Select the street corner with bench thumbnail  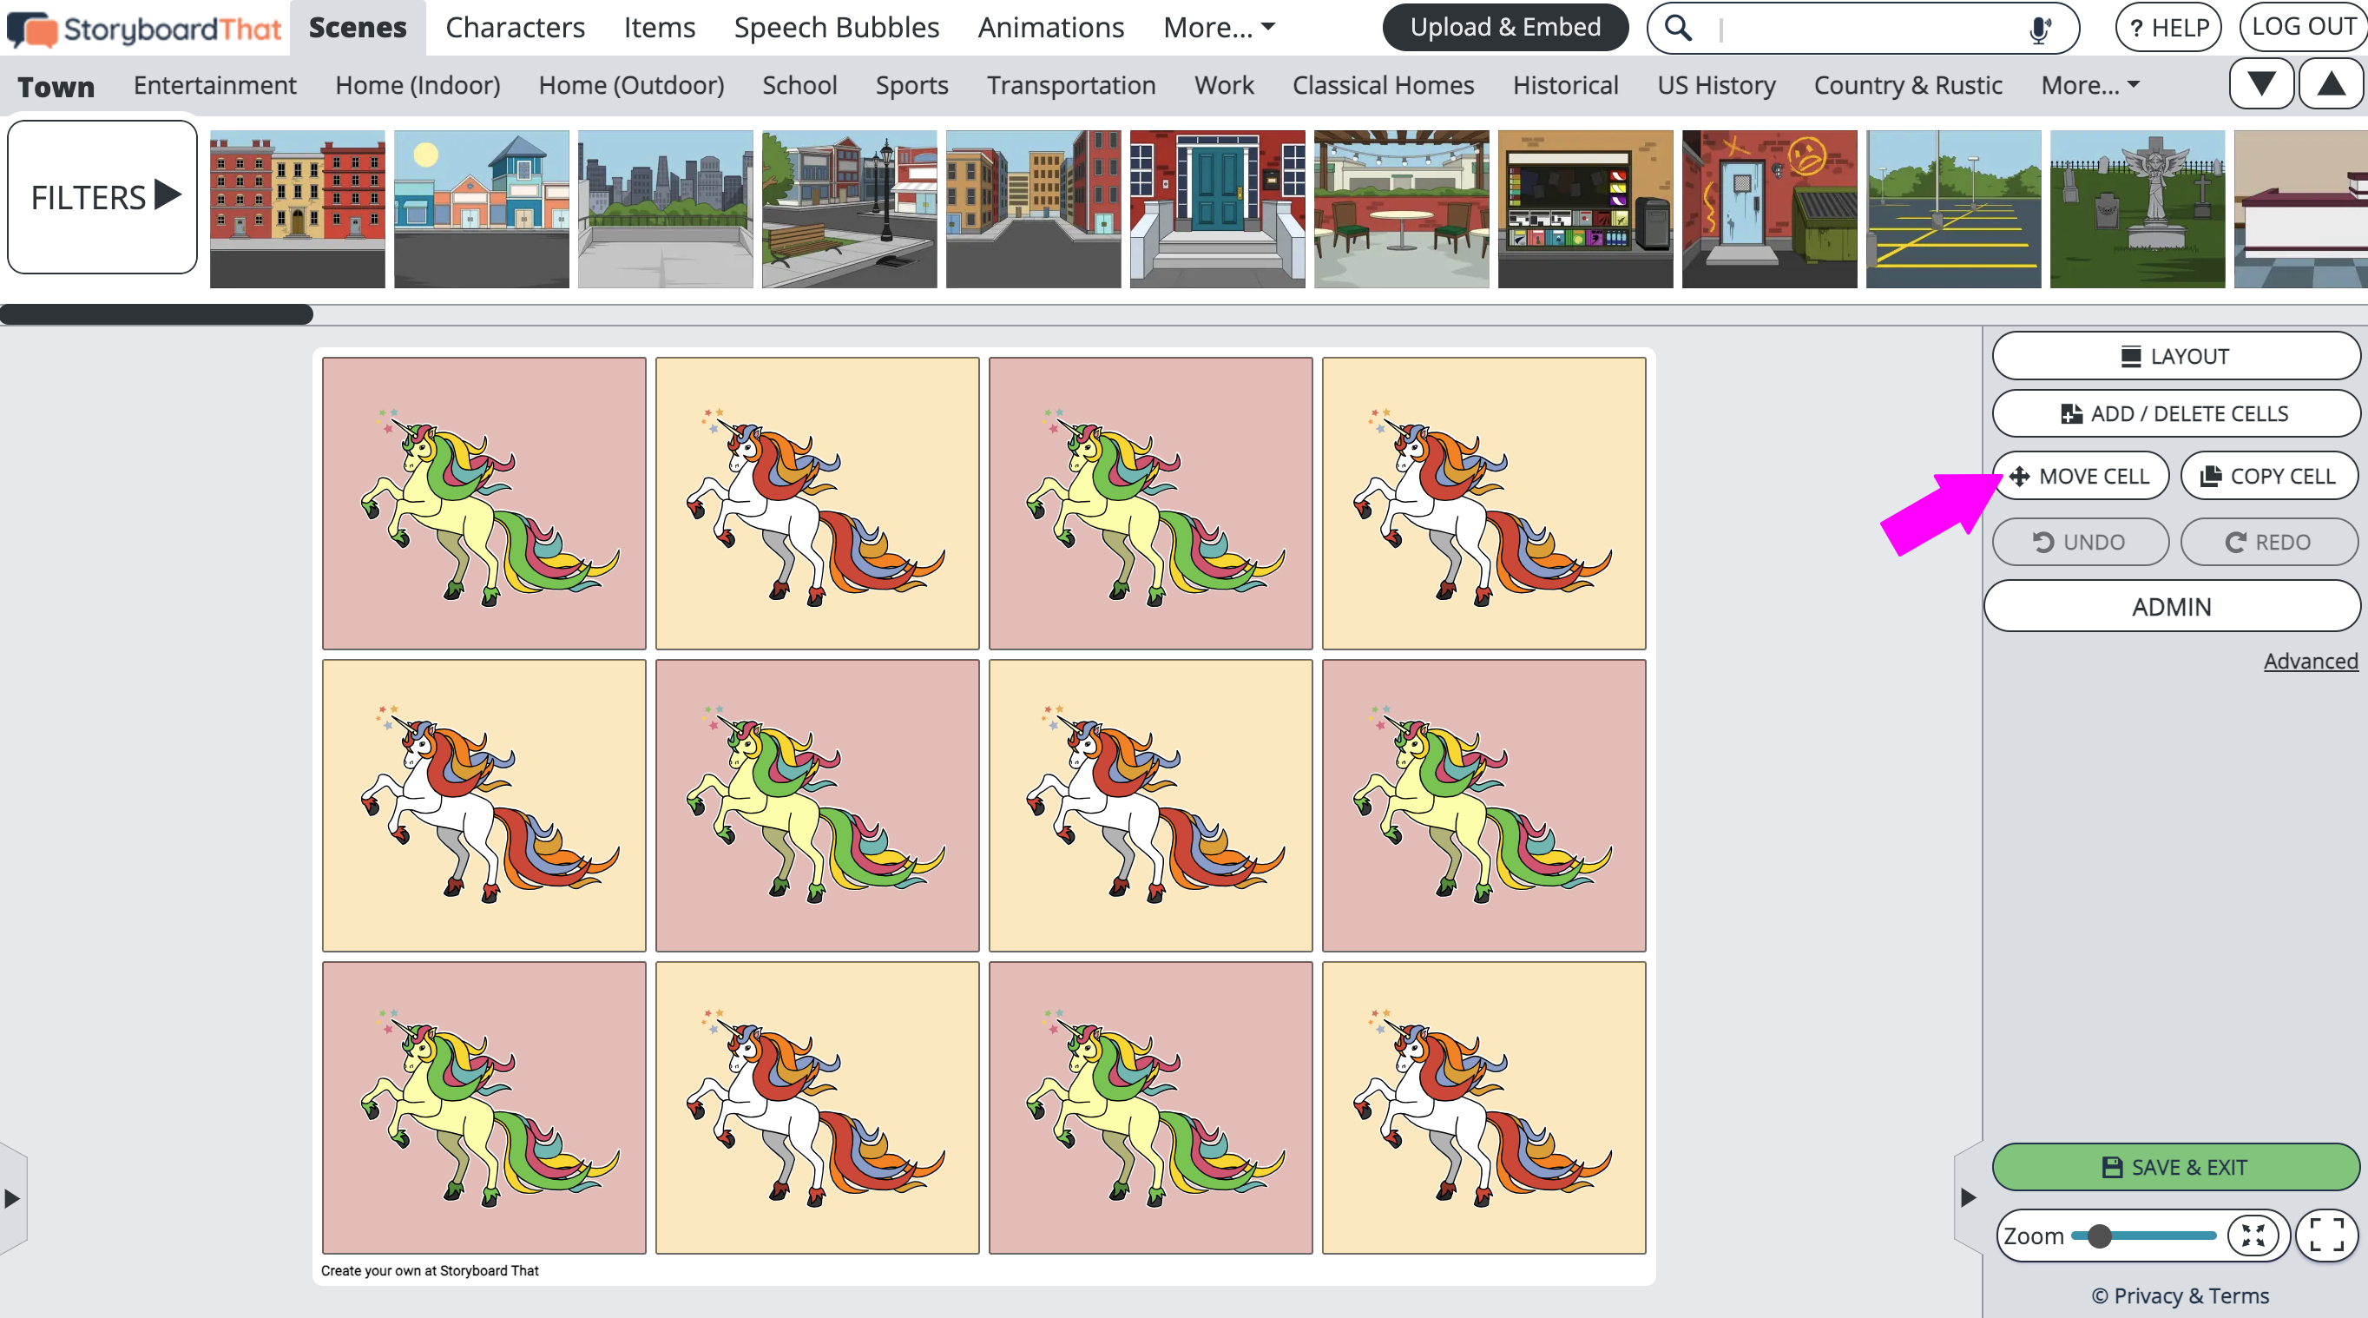[x=850, y=208]
